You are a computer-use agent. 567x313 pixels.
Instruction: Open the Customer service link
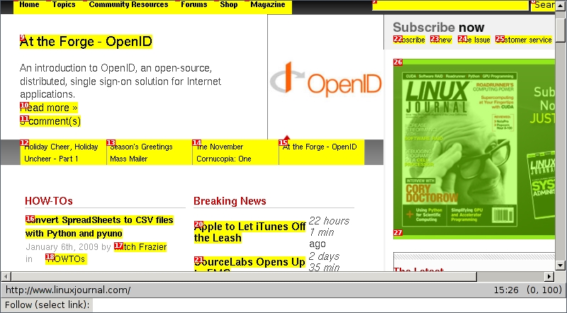pyautogui.click(x=524, y=40)
